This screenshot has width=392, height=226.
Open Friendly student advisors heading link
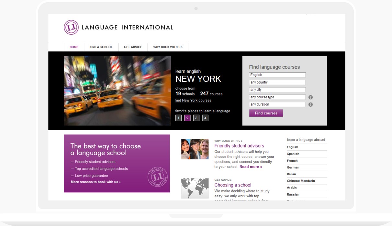pos(239,146)
